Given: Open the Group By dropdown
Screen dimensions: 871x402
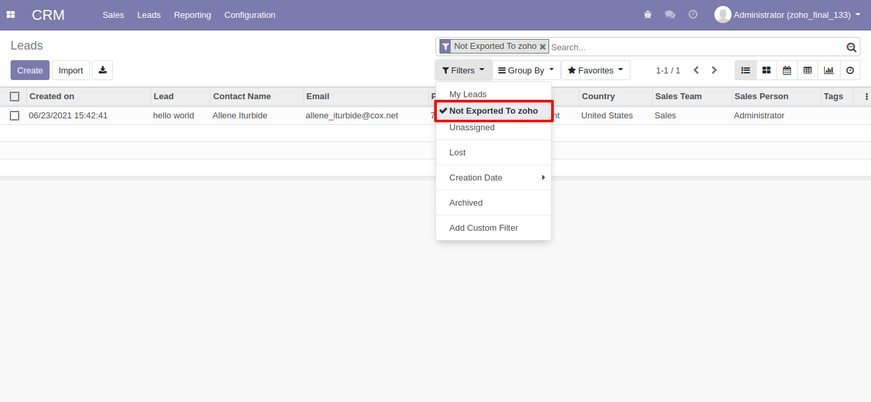Looking at the screenshot, I should (526, 70).
